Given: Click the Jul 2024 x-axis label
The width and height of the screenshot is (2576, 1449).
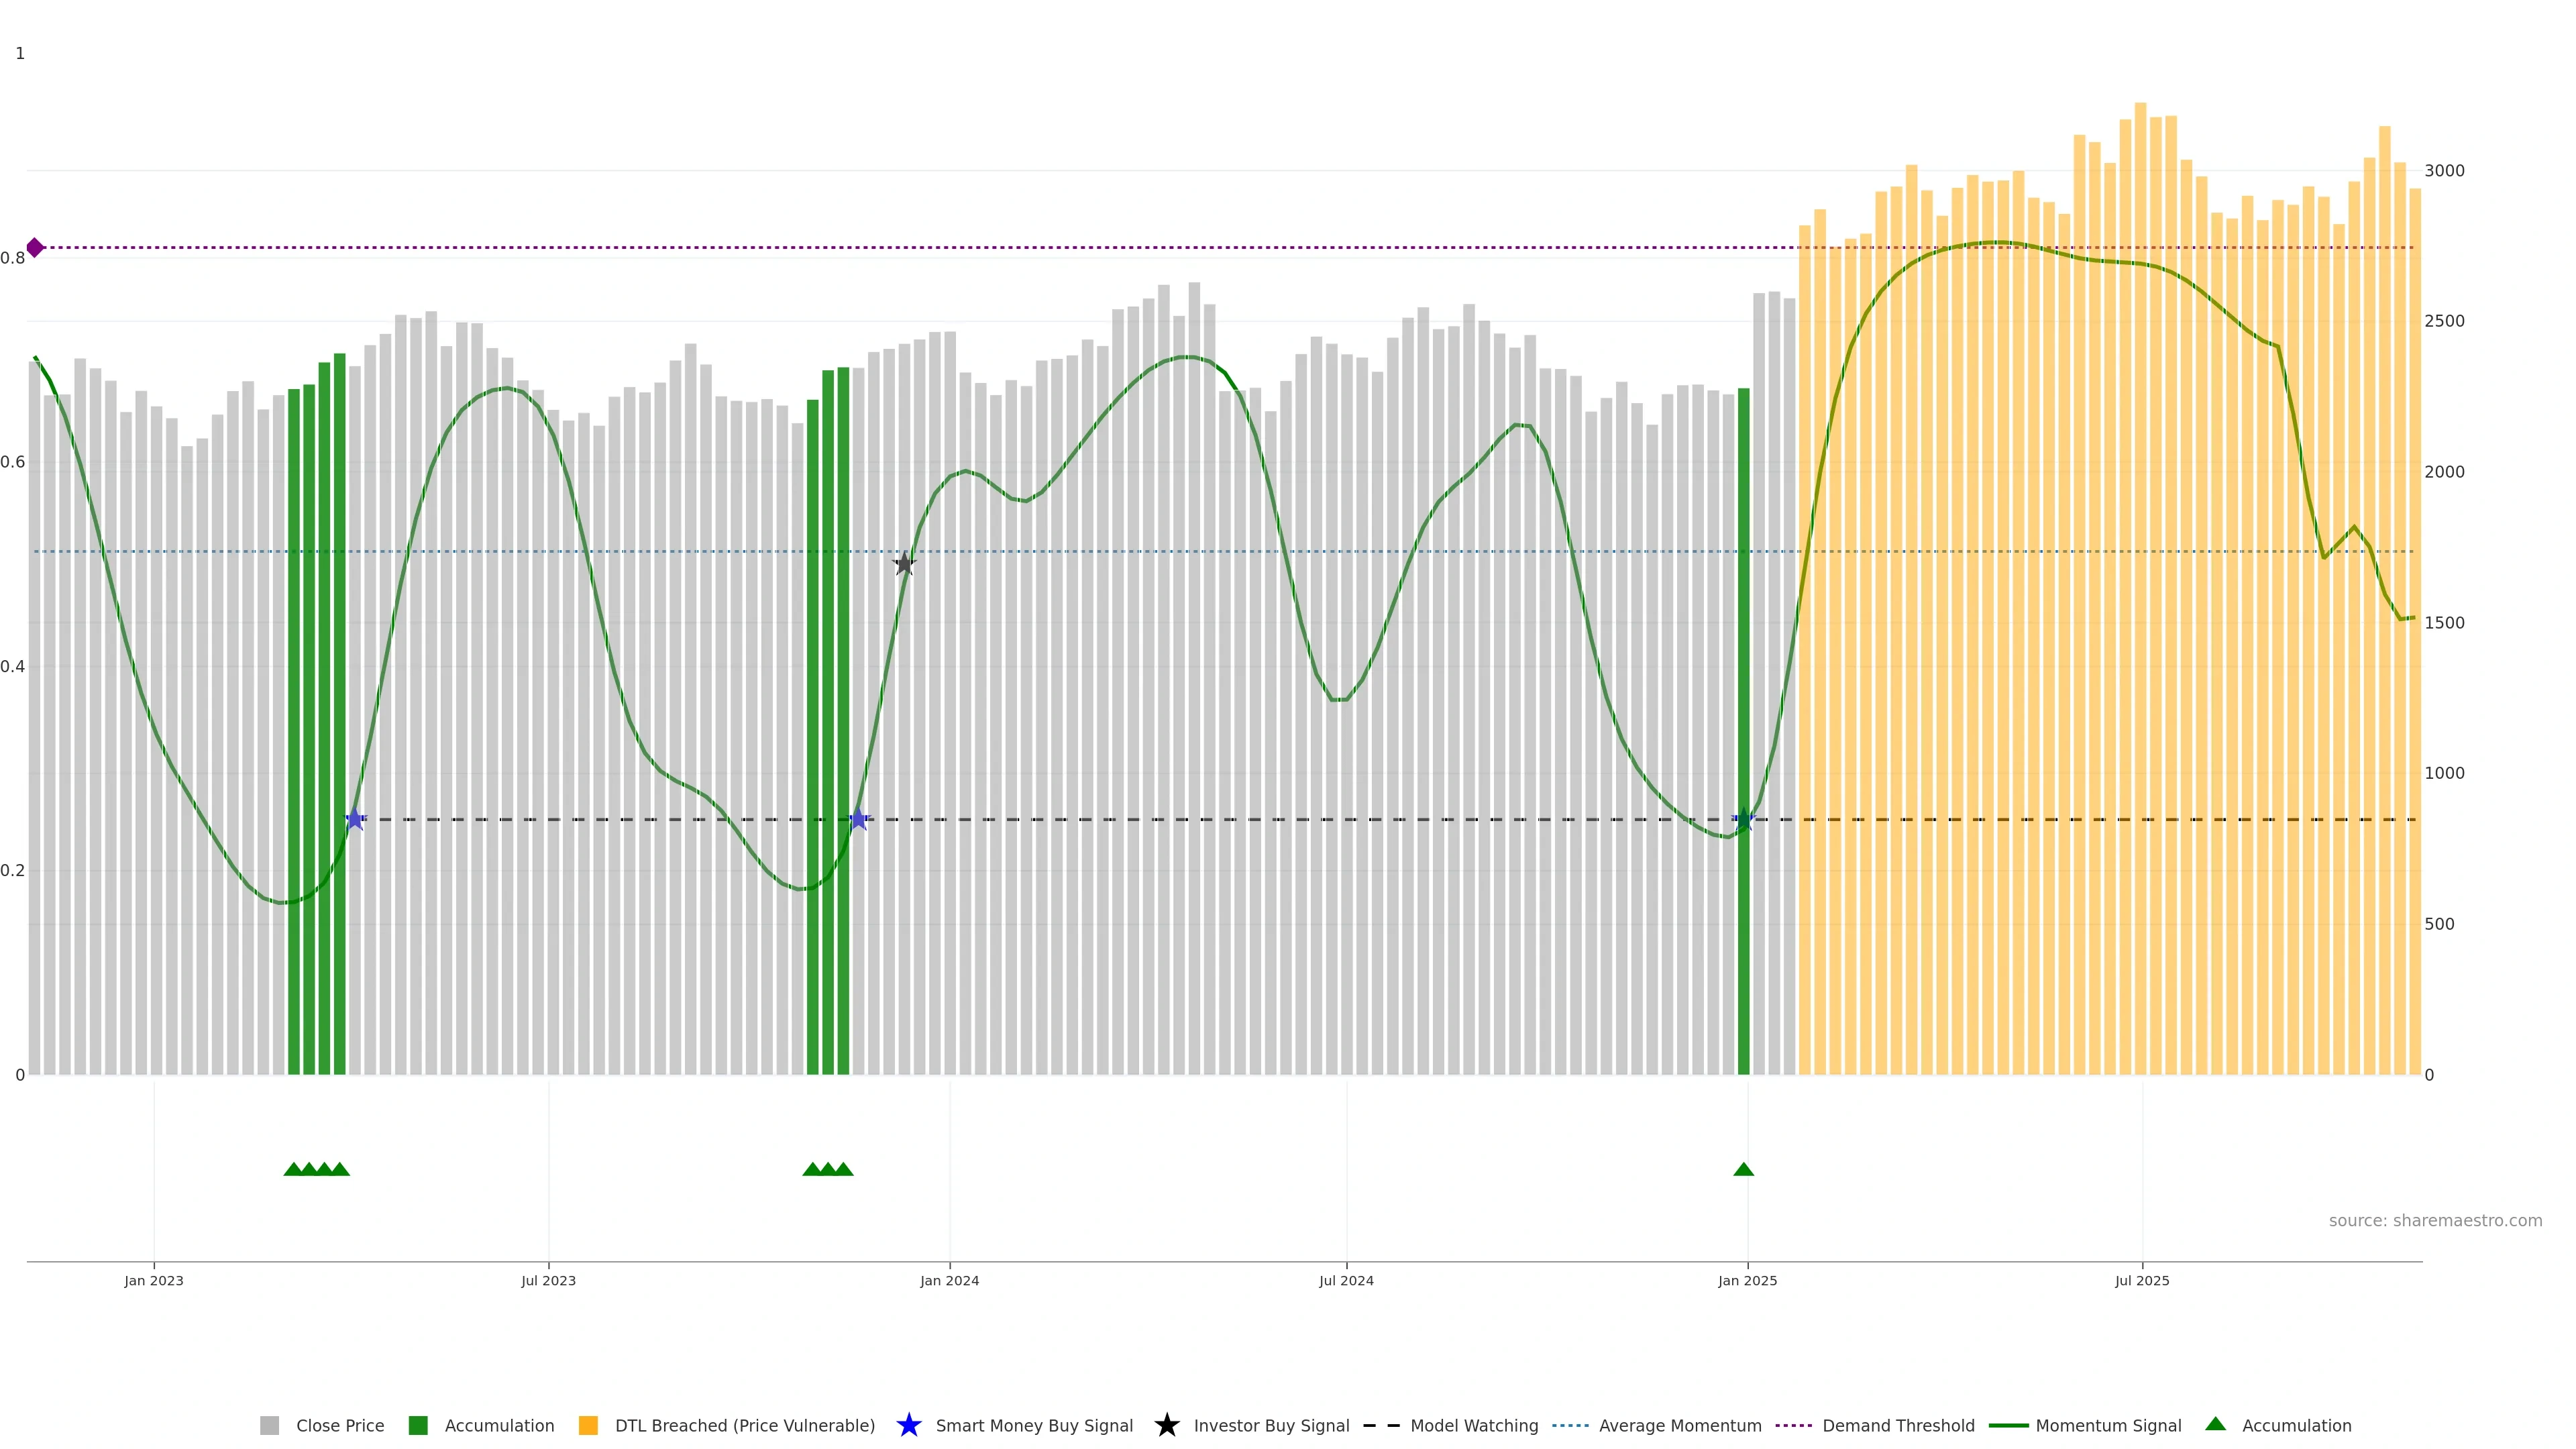Looking at the screenshot, I should pyautogui.click(x=1346, y=1280).
